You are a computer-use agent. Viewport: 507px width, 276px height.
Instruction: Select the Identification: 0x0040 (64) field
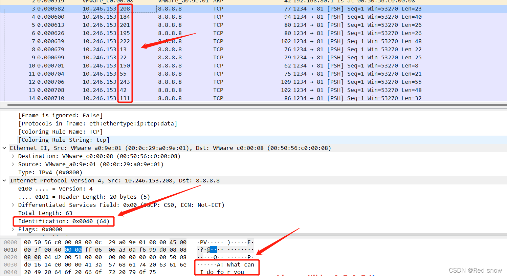(64, 221)
